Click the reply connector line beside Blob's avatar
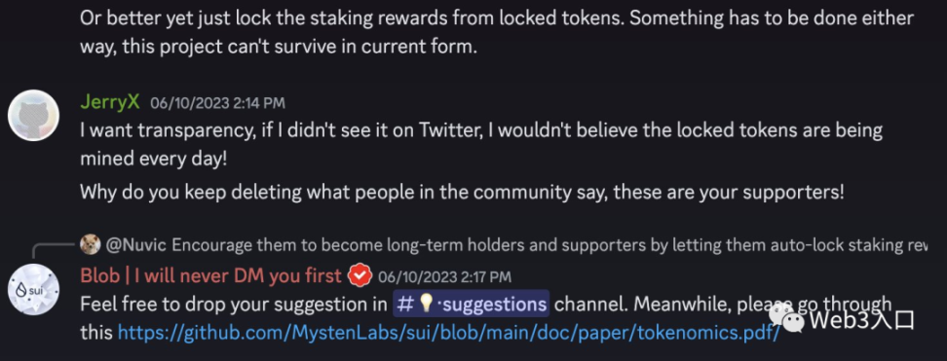Screen dimensions: 947x361 coord(54,251)
